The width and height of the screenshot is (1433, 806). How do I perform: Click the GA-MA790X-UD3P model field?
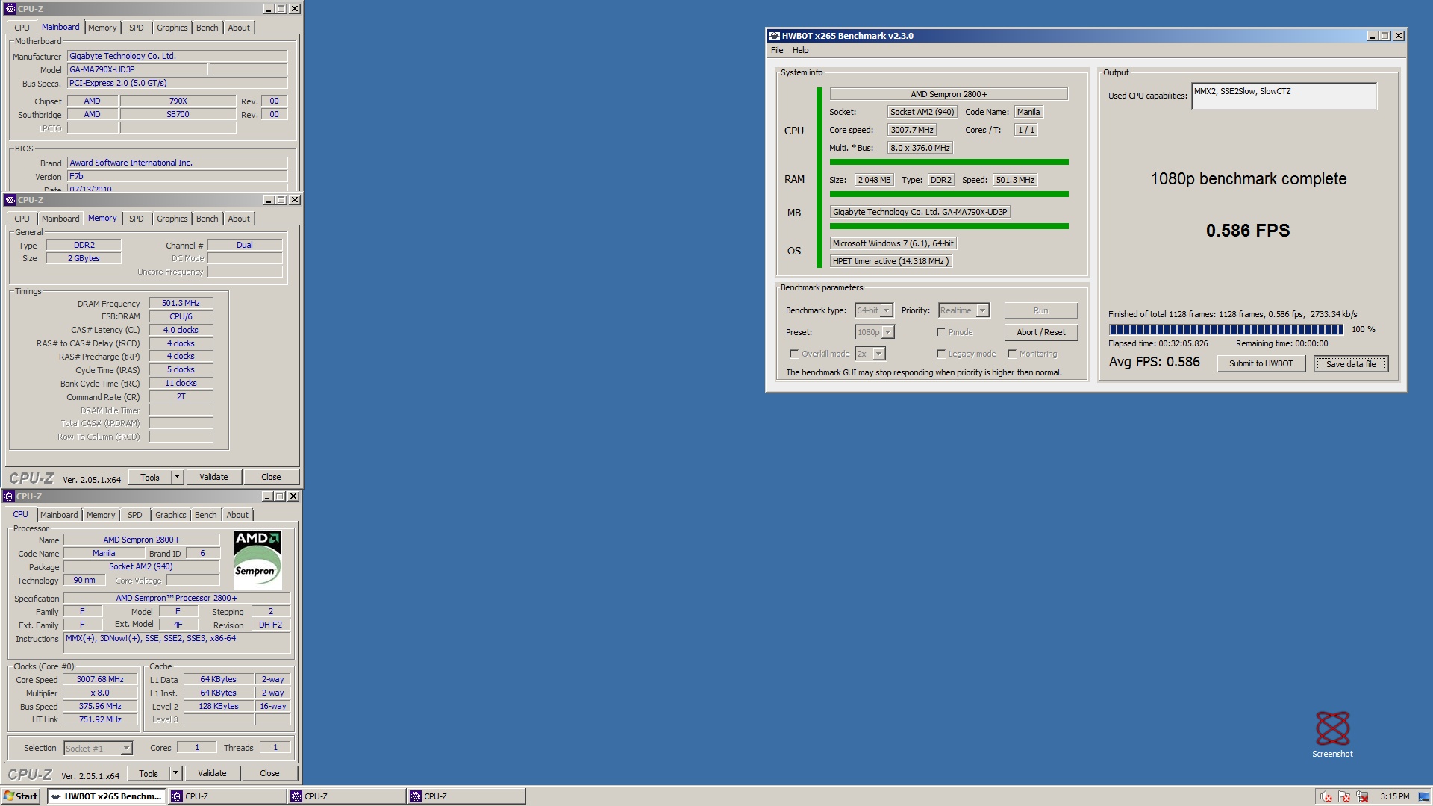pyautogui.click(x=137, y=69)
